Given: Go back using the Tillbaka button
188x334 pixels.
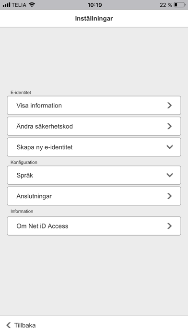Looking at the screenshot, I should tap(21, 325).
